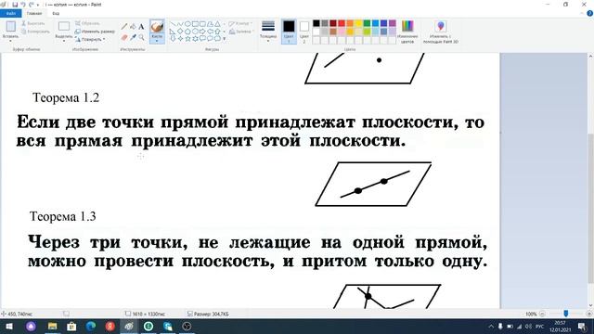Click Save icon in the quick access toolbar
The height and width of the screenshot is (334, 594).
pyautogui.click(x=15, y=5)
